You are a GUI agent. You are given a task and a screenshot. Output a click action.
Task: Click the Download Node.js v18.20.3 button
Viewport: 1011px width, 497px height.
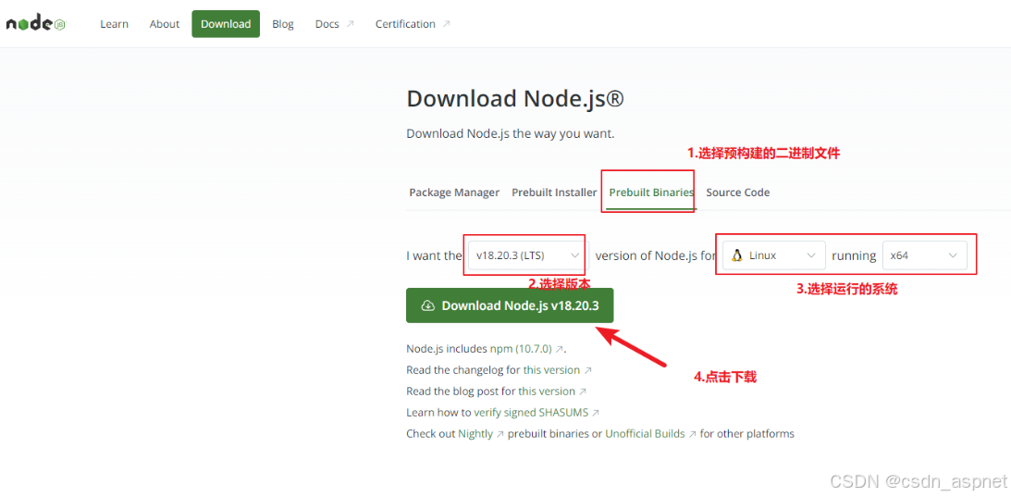coord(510,306)
